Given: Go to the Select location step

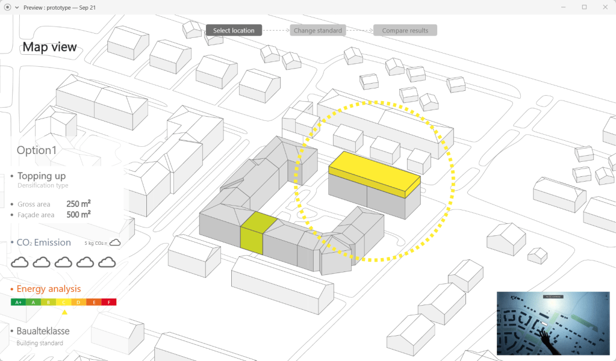Looking at the screenshot, I should tap(234, 30).
